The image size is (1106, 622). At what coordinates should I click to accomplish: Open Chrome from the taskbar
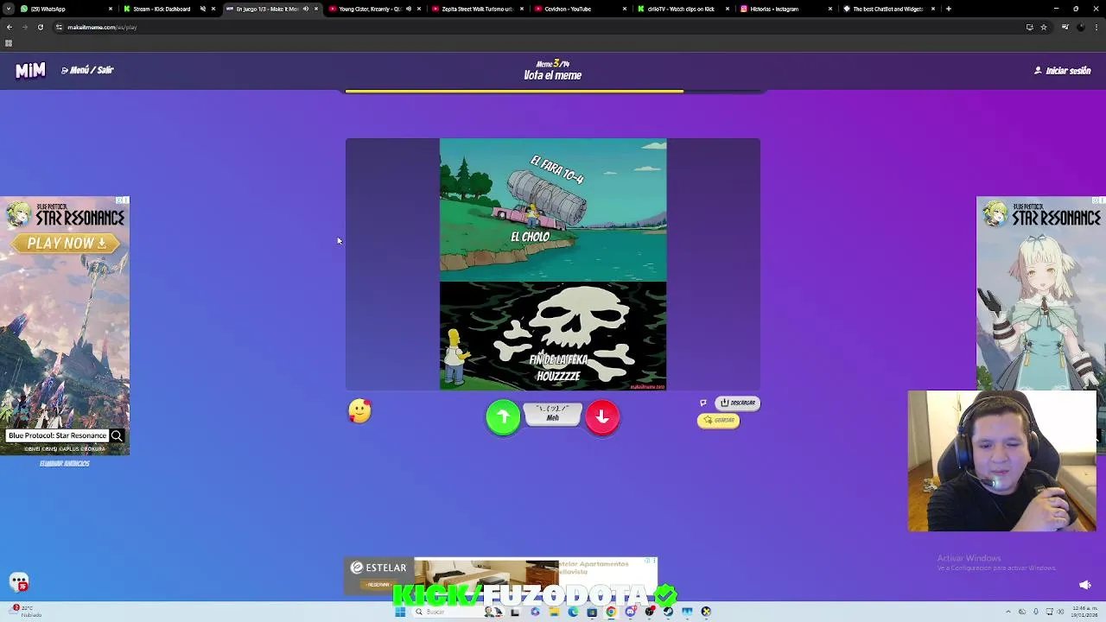pyautogui.click(x=611, y=612)
